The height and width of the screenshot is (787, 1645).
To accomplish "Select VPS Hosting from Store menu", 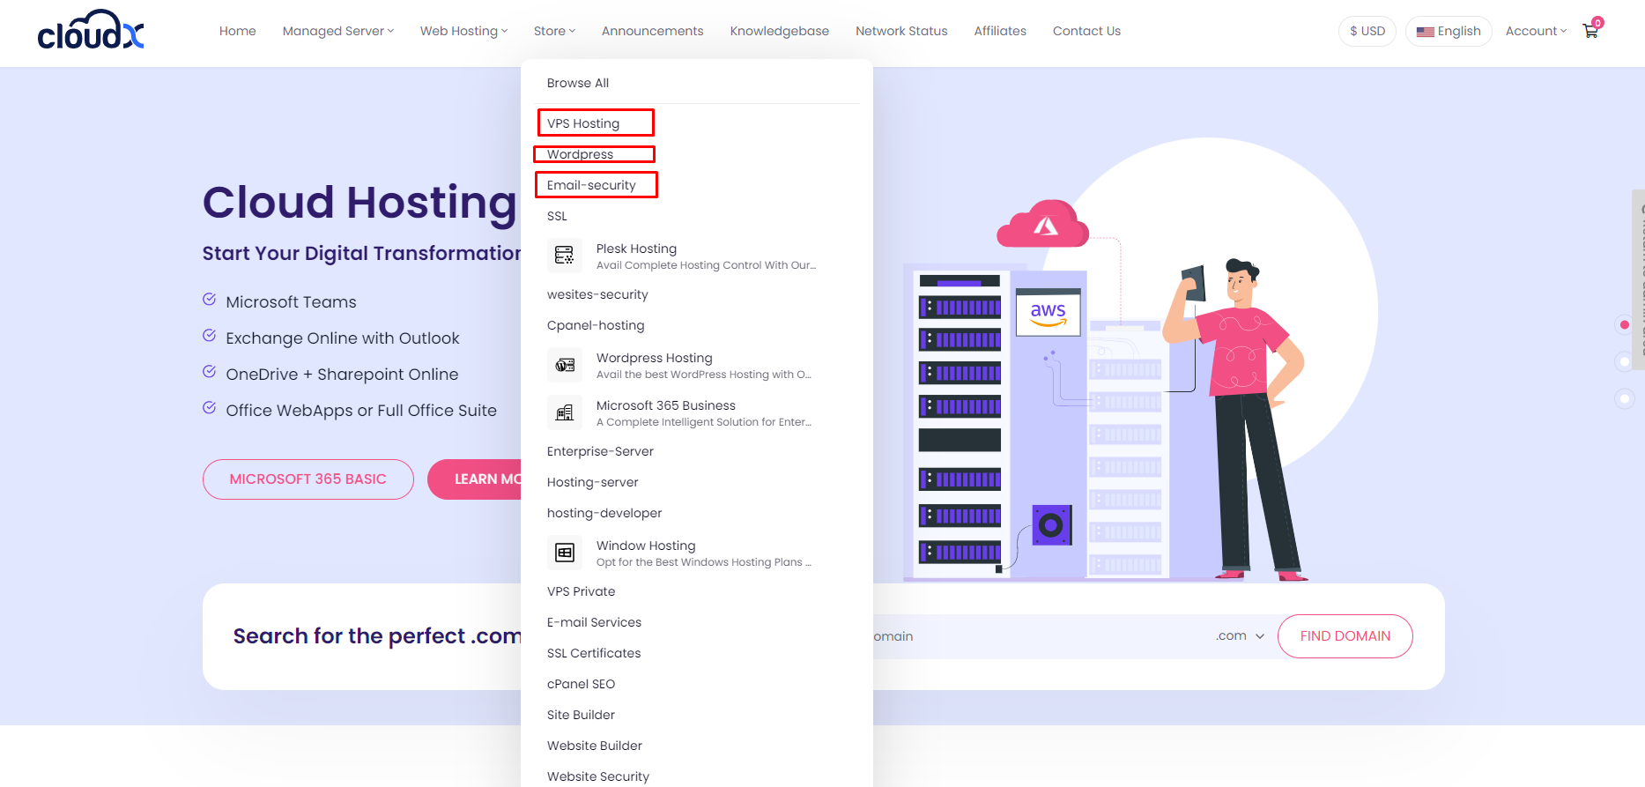I will pos(583,123).
